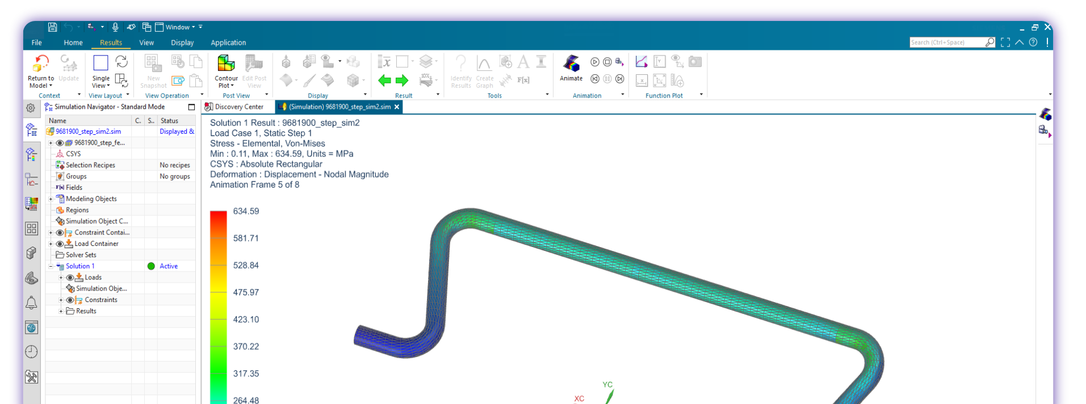The image size is (1086, 404).
Task: Open the History clock icon in sidebar
Action: click(x=32, y=352)
